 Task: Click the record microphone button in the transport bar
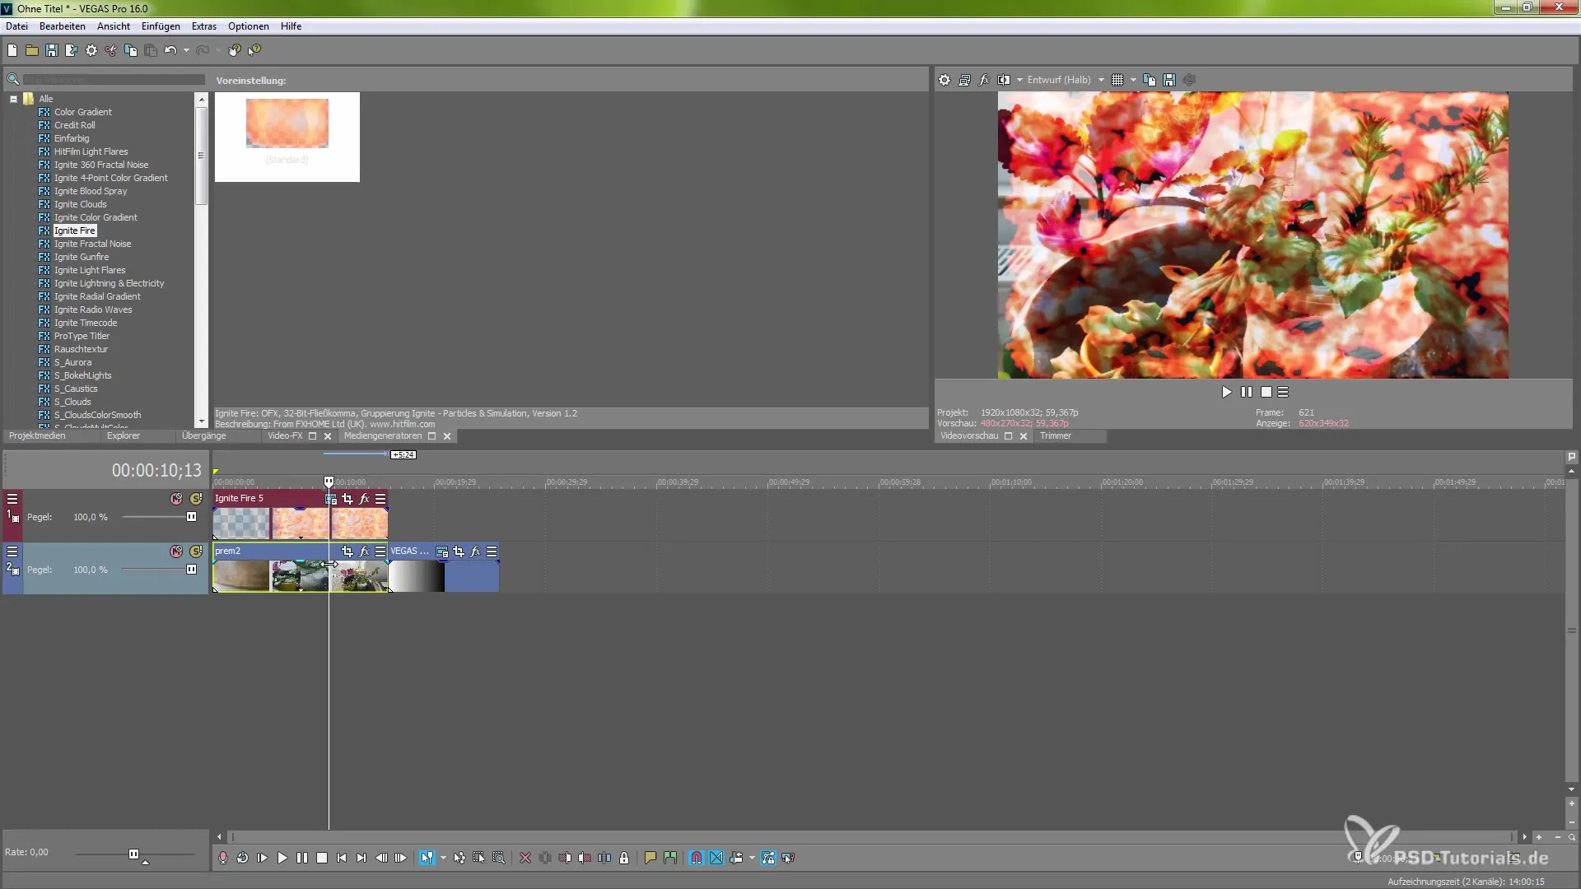click(222, 858)
